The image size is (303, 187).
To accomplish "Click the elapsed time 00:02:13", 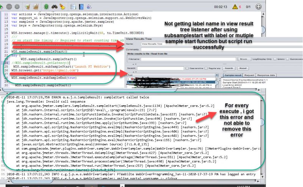I will pyautogui.click(x=220, y=7).
